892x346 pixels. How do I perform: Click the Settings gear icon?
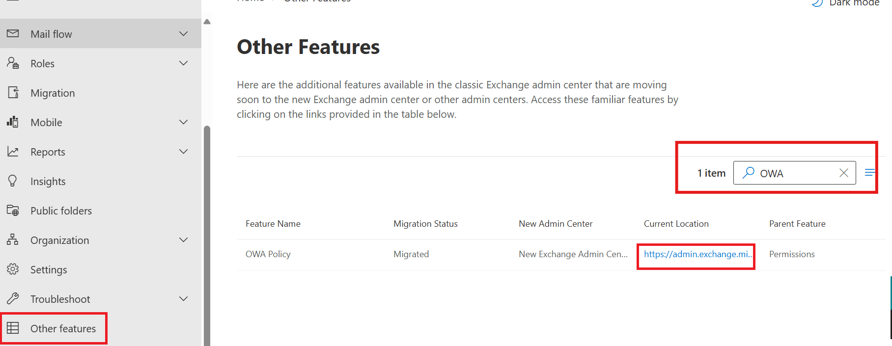[13, 269]
